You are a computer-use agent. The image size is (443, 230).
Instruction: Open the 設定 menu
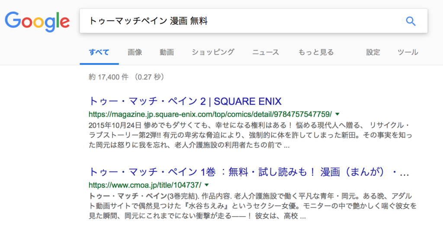click(x=373, y=52)
